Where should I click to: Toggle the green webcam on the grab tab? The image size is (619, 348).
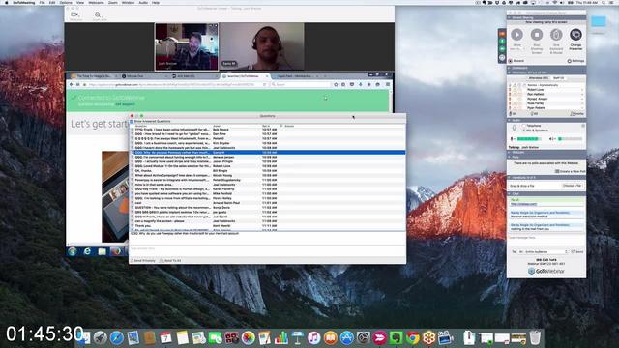[x=502, y=49]
